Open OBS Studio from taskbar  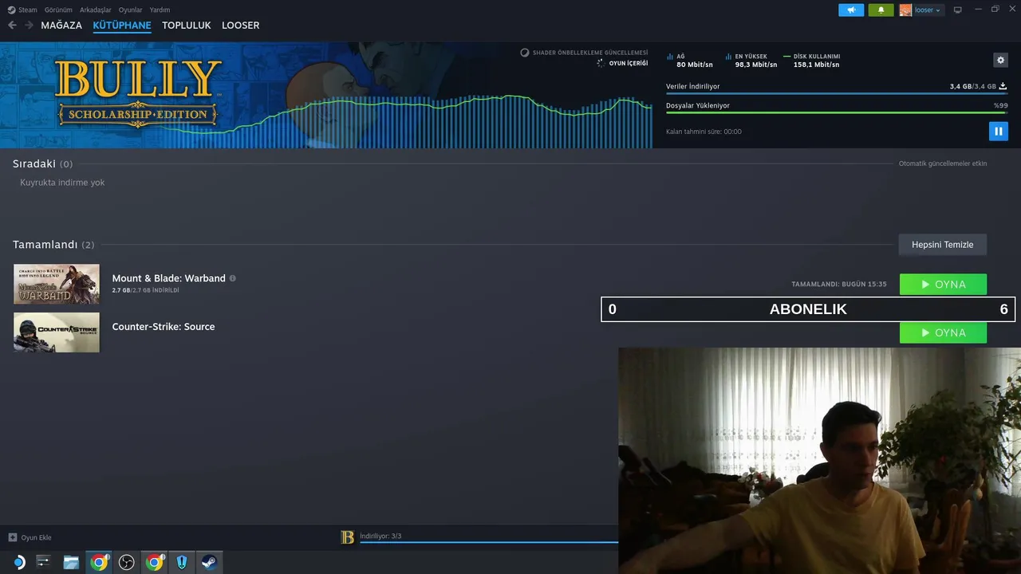pyautogui.click(x=126, y=562)
